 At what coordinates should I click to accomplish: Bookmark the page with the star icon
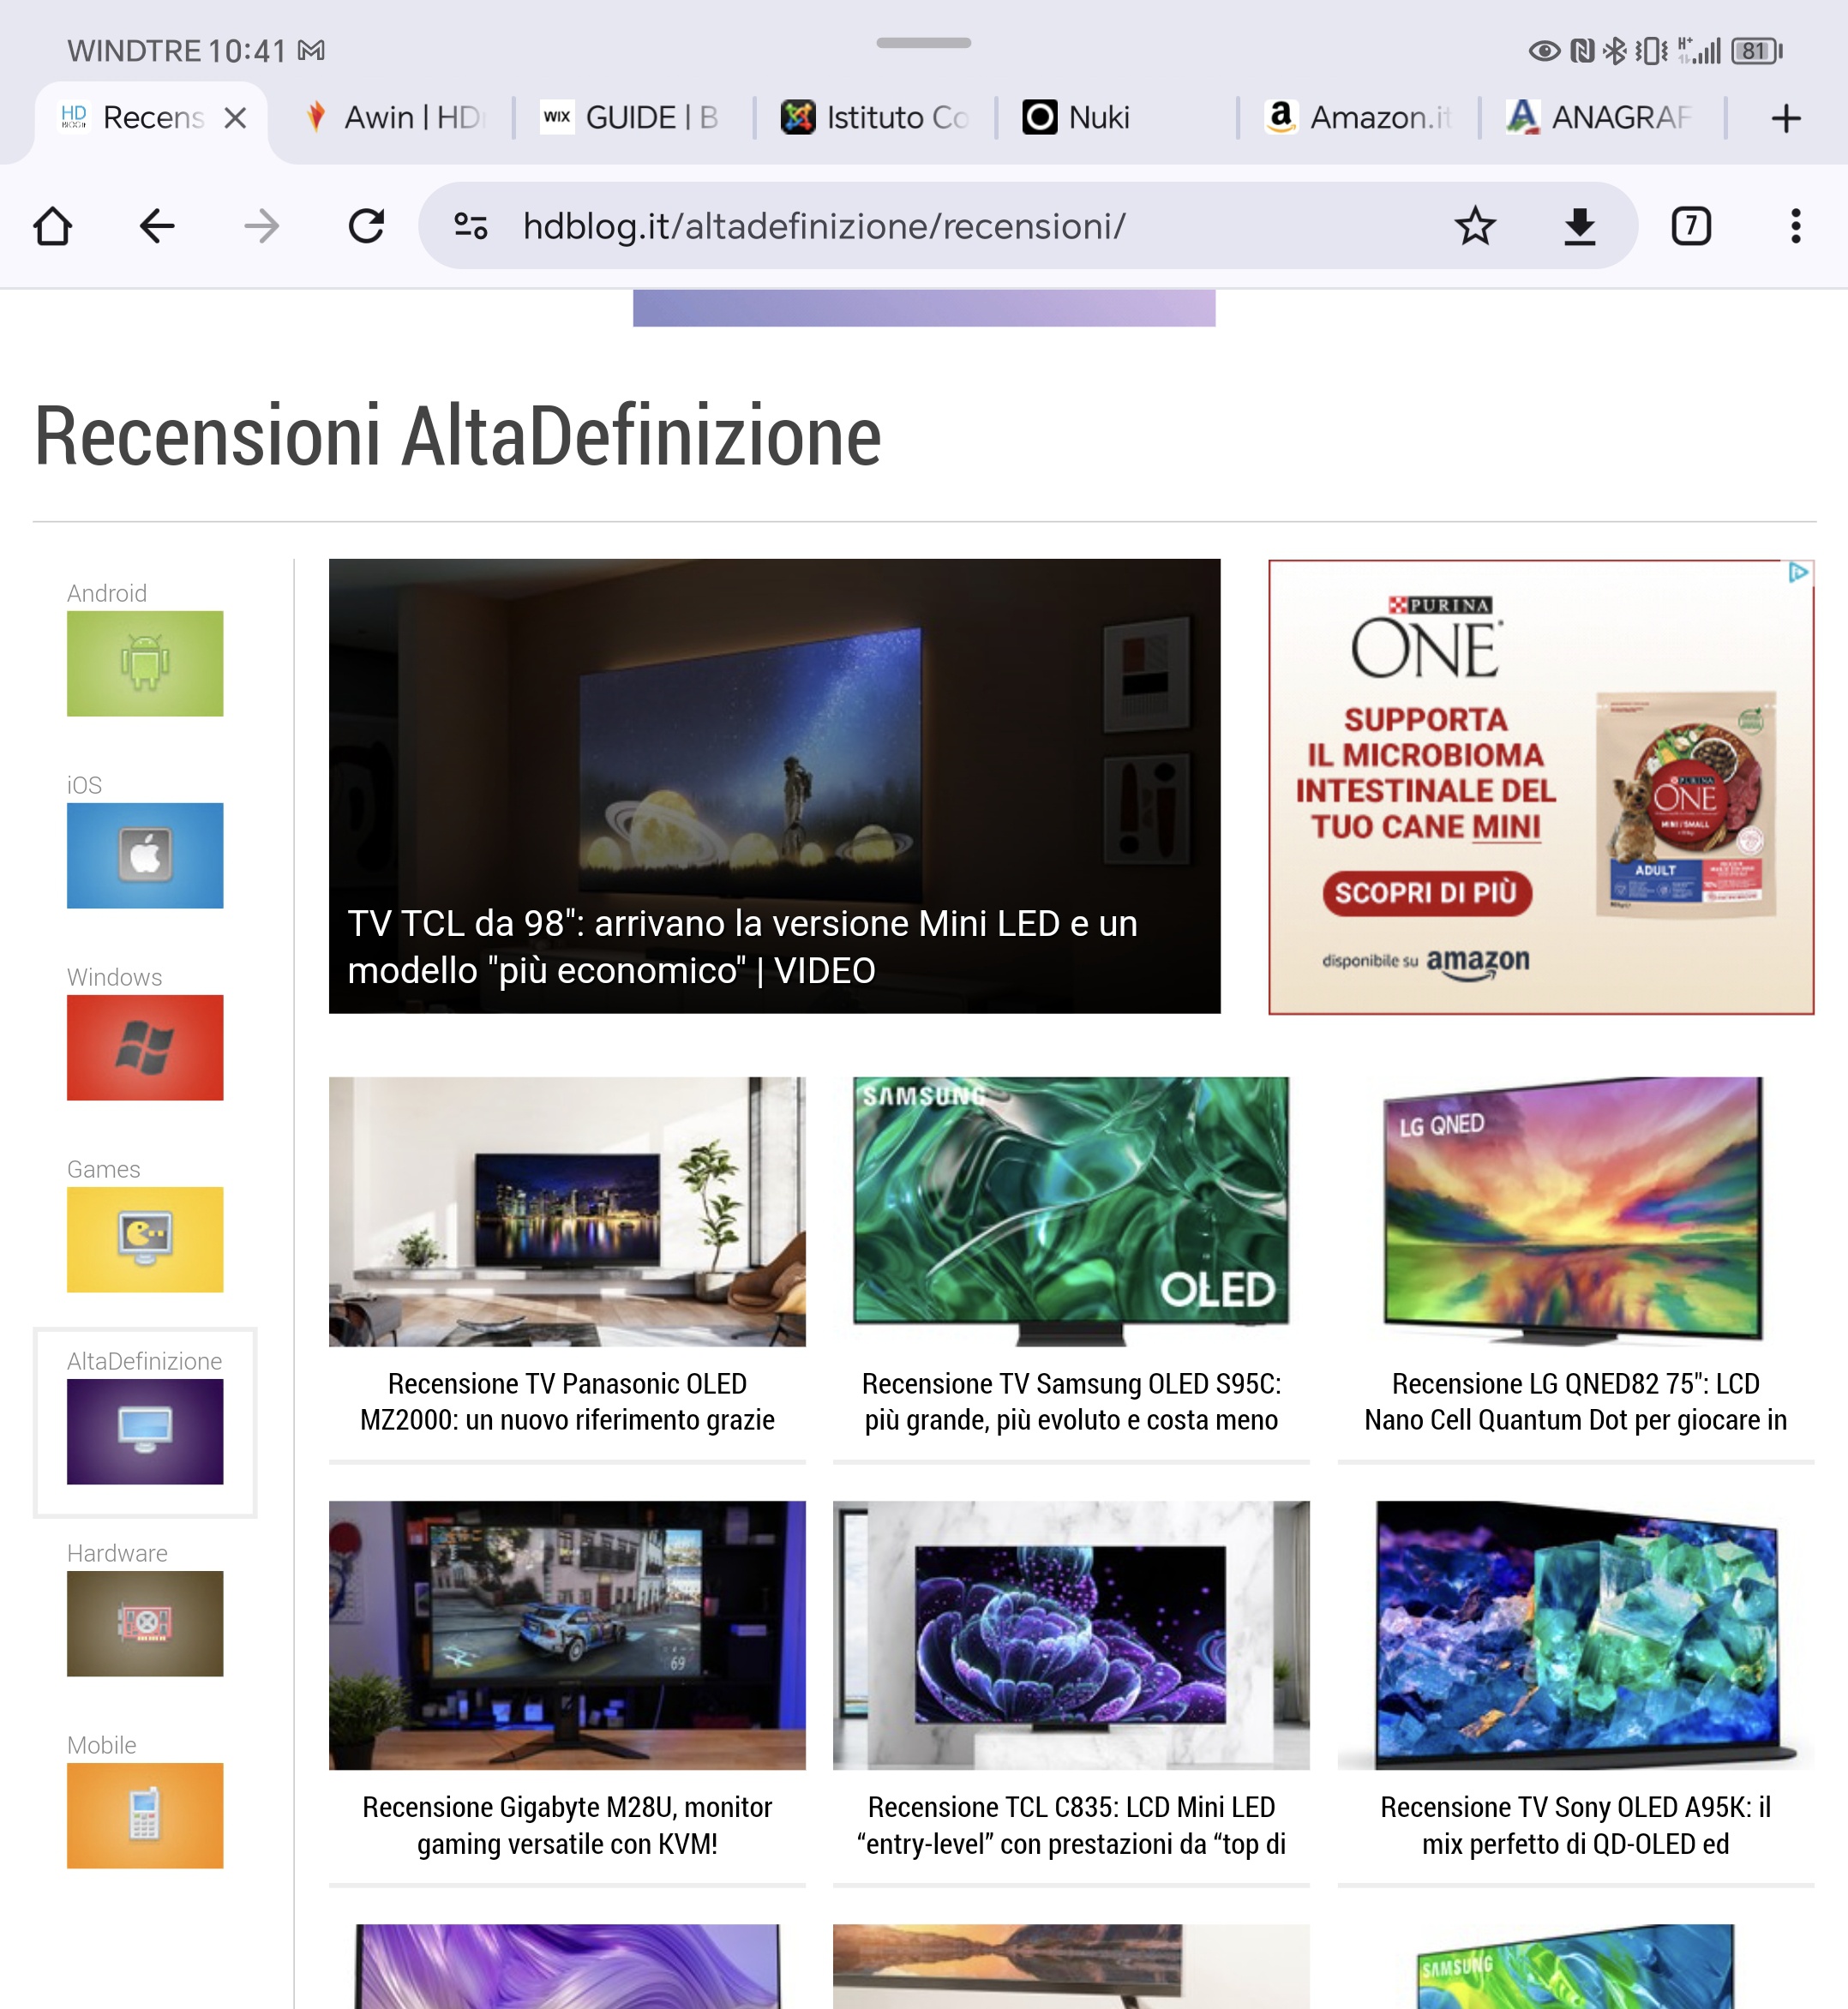[x=1475, y=226]
